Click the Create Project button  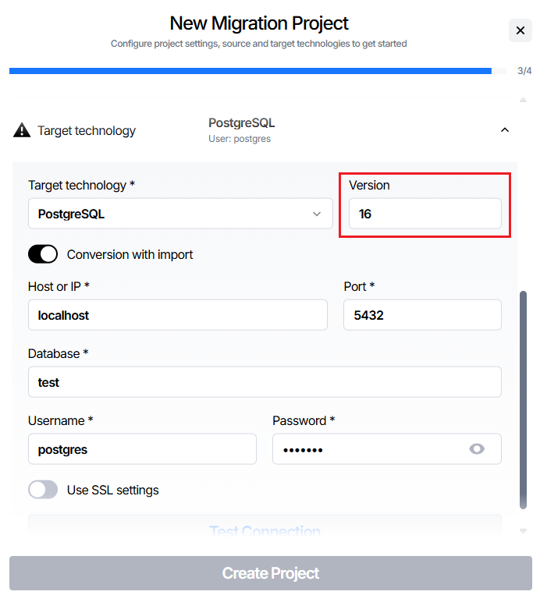[x=270, y=573]
